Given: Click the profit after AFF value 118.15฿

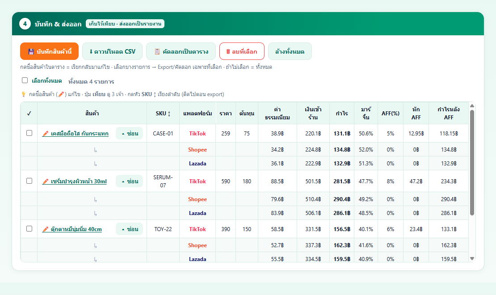Looking at the screenshot, I should 449,134.
